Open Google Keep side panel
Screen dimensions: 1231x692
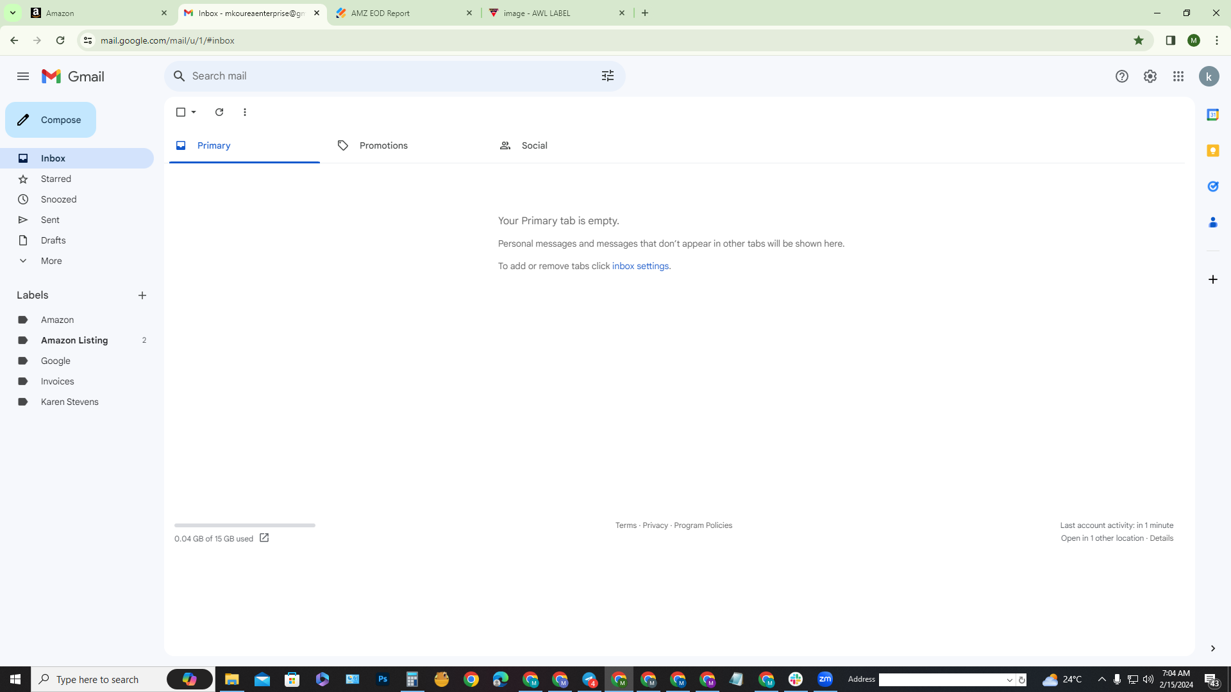1213,151
